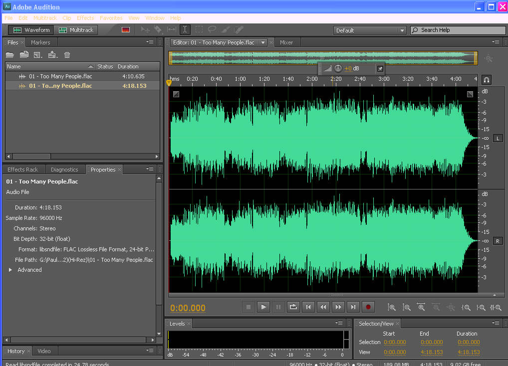Screen dimensions: 508x366
Task: Click the Open File folder icon
Action: tap(10, 55)
